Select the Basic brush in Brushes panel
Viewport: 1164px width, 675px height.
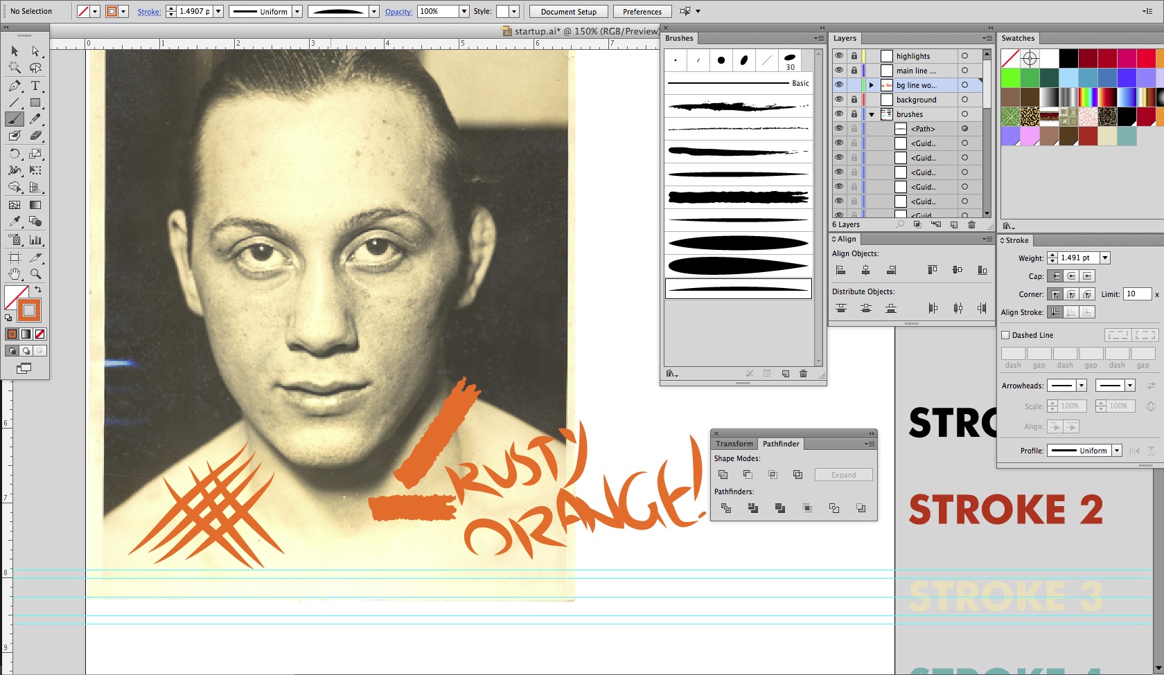coord(739,83)
